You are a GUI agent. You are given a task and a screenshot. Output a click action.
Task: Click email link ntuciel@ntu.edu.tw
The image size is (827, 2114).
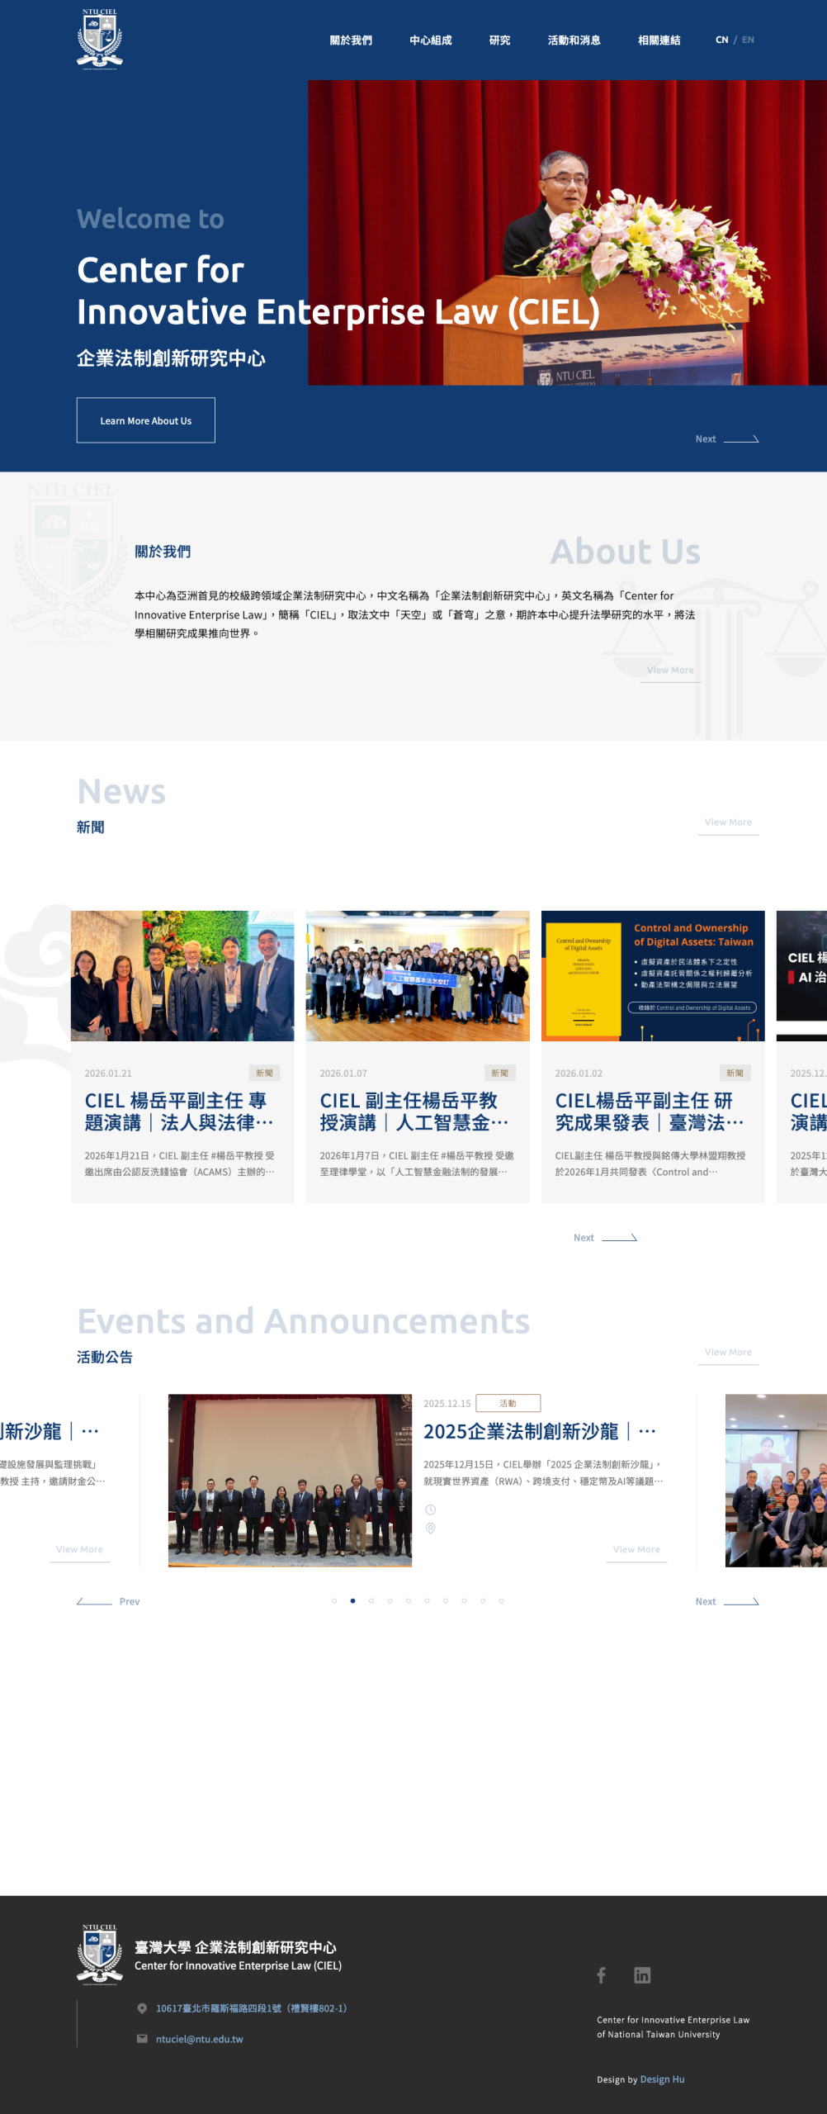coord(200,2039)
